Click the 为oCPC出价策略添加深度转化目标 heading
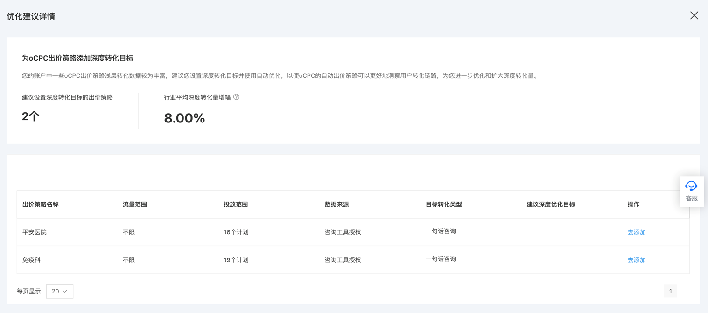Viewport: 708px width, 313px height. [x=77, y=58]
